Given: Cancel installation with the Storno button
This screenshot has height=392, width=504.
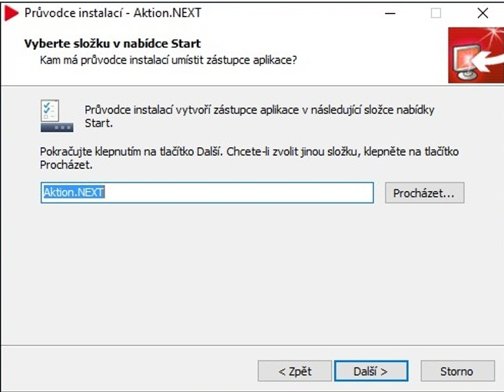Looking at the screenshot, I should (x=457, y=371).
